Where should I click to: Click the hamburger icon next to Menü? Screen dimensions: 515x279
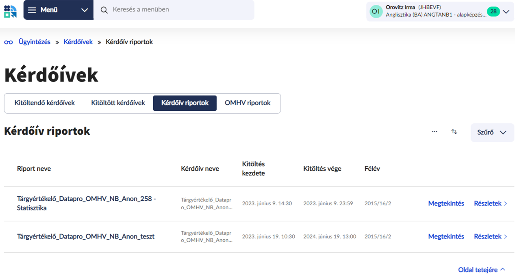32,10
